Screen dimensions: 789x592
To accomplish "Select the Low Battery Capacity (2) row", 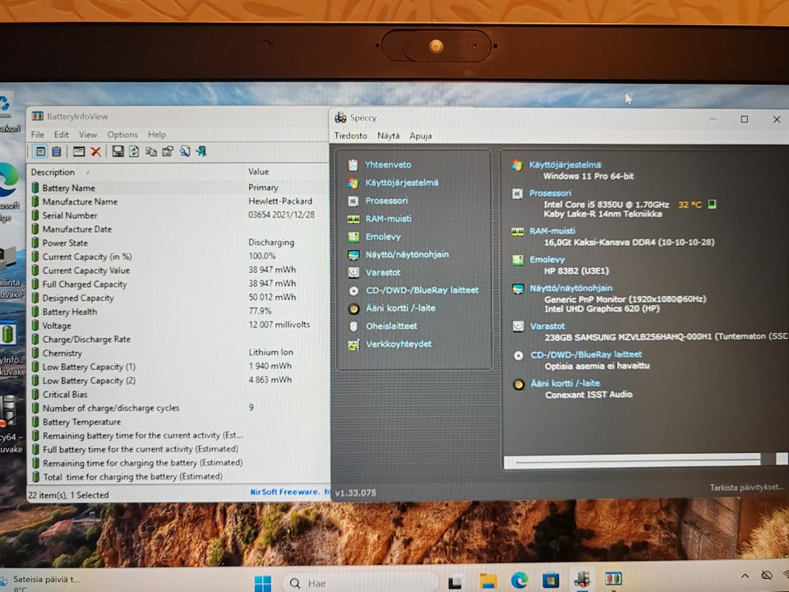I will tap(178, 380).
